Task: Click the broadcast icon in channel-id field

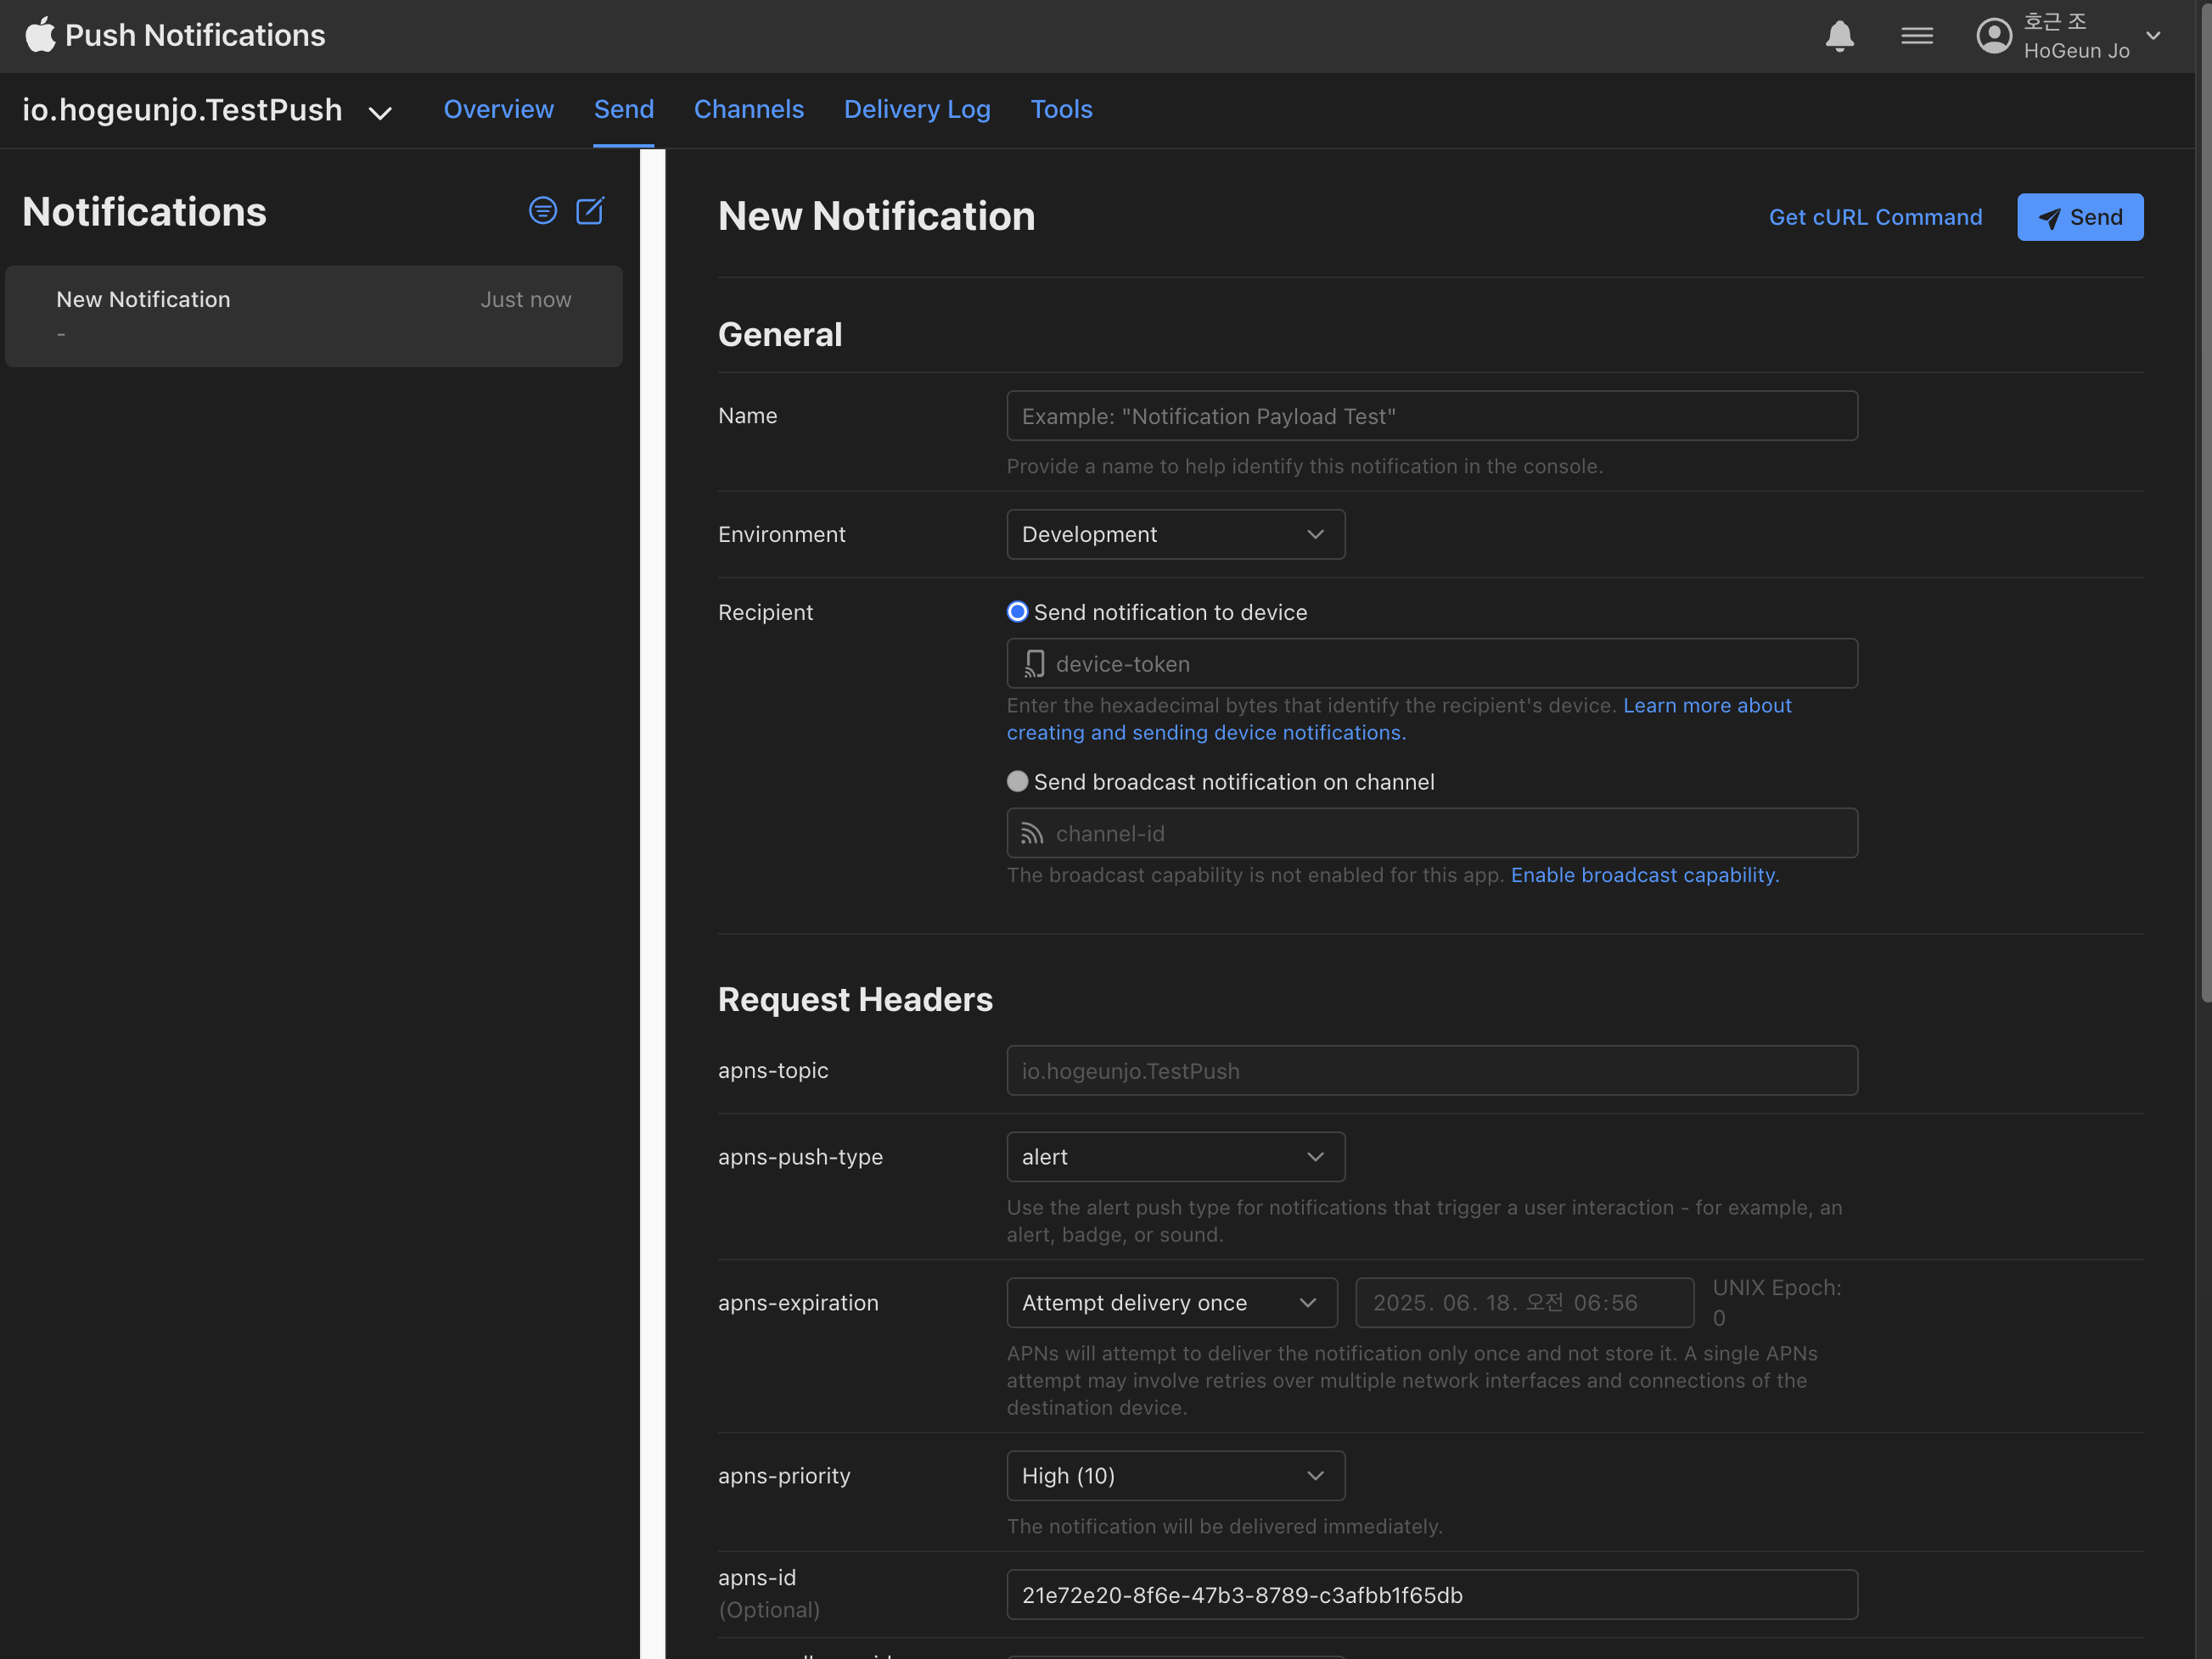Action: pyautogui.click(x=1032, y=834)
